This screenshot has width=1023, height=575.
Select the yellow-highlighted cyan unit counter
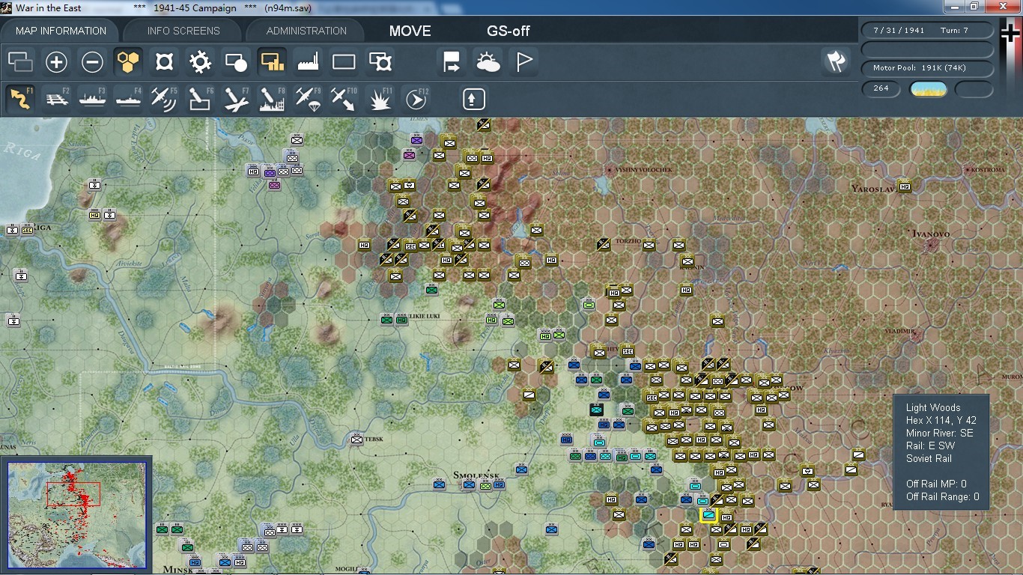pyautogui.click(x=708, y=515)
